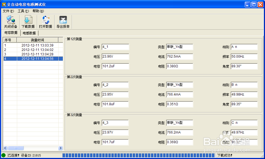
Task: Click the 导出报告 (export report) toolbar icon
Action: [x=63, y=22]
